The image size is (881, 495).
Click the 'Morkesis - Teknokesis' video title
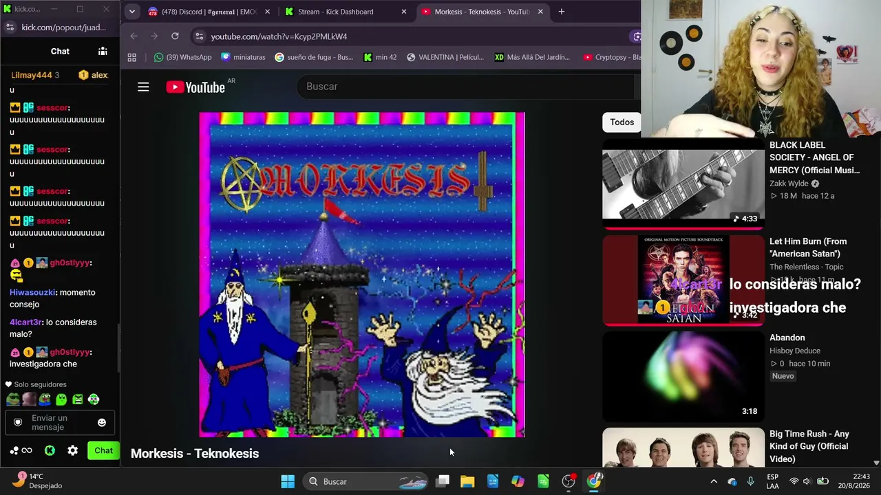[195, 453]
